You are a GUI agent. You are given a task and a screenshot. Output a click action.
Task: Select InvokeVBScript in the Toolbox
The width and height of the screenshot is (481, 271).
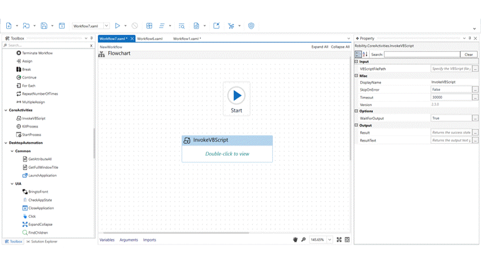(x=33, y=119)
